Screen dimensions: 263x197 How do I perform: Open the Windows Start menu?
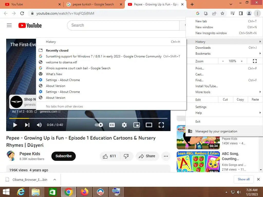point(6,192)
